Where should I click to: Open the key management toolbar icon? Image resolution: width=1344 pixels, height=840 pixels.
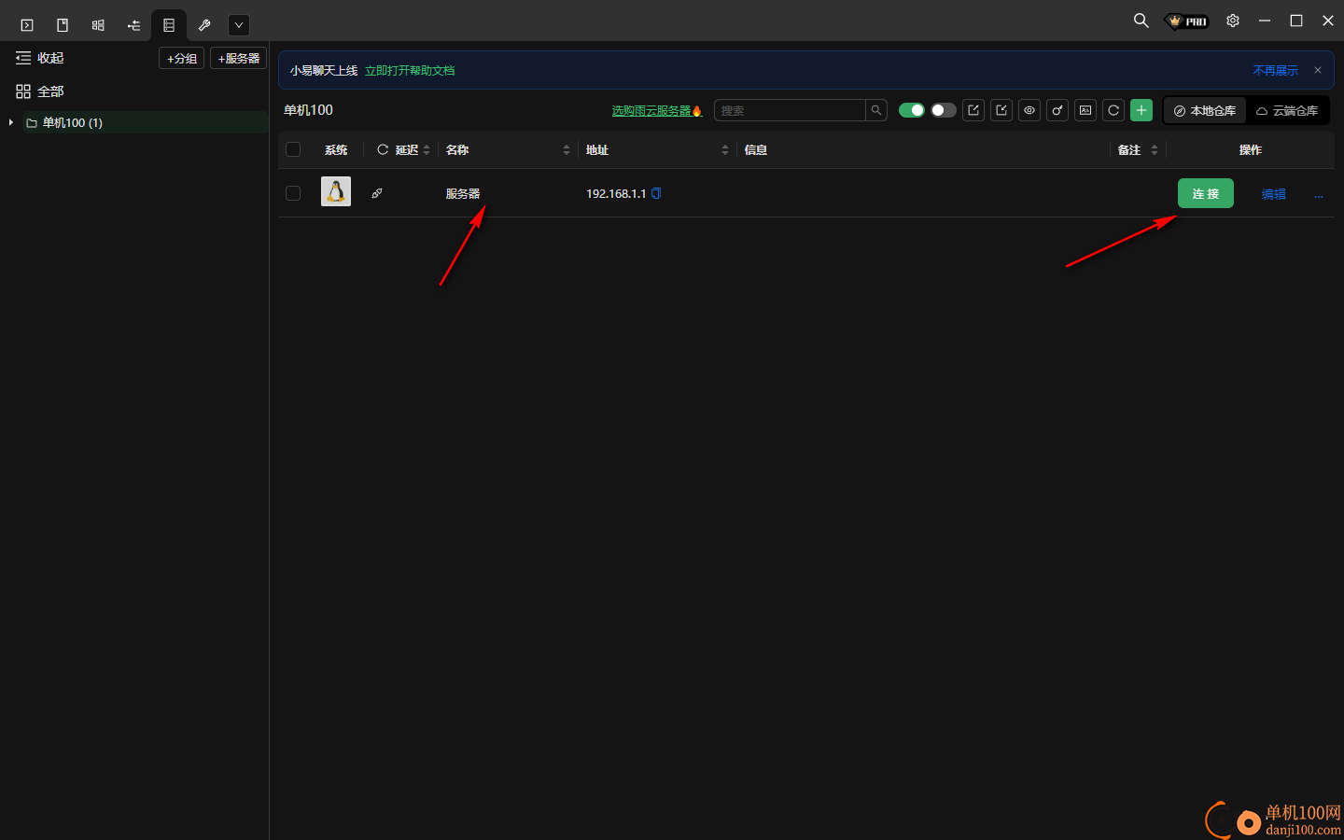click(1057, 110)
